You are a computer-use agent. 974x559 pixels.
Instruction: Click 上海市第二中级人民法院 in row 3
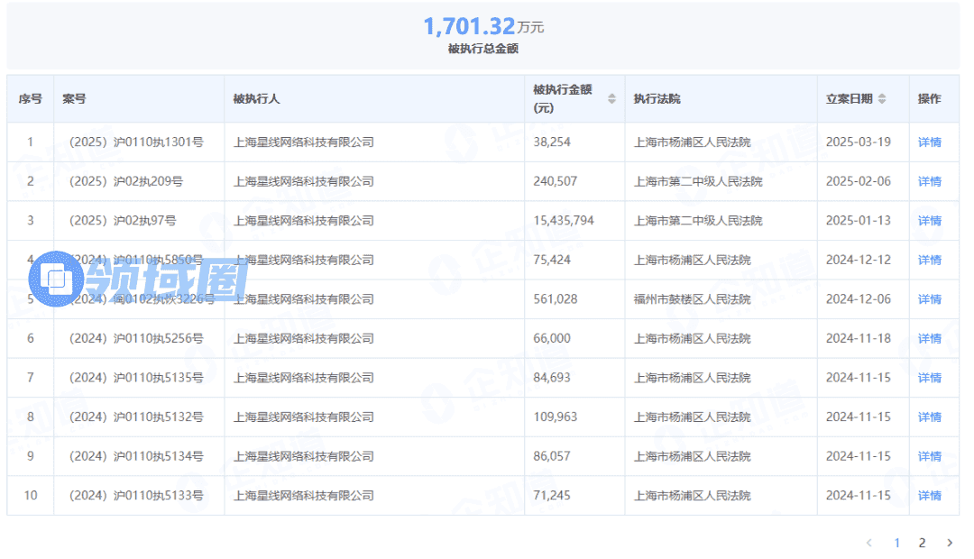[x=697, y=221]
